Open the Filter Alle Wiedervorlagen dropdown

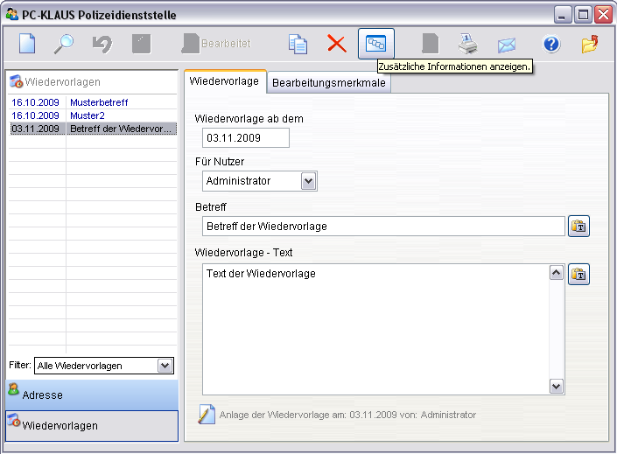click(165, 366)
